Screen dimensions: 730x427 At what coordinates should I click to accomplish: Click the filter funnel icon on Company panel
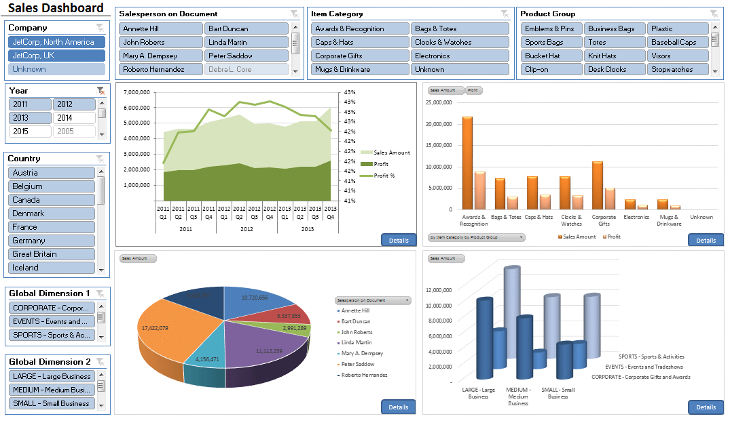tap(101, 28)
